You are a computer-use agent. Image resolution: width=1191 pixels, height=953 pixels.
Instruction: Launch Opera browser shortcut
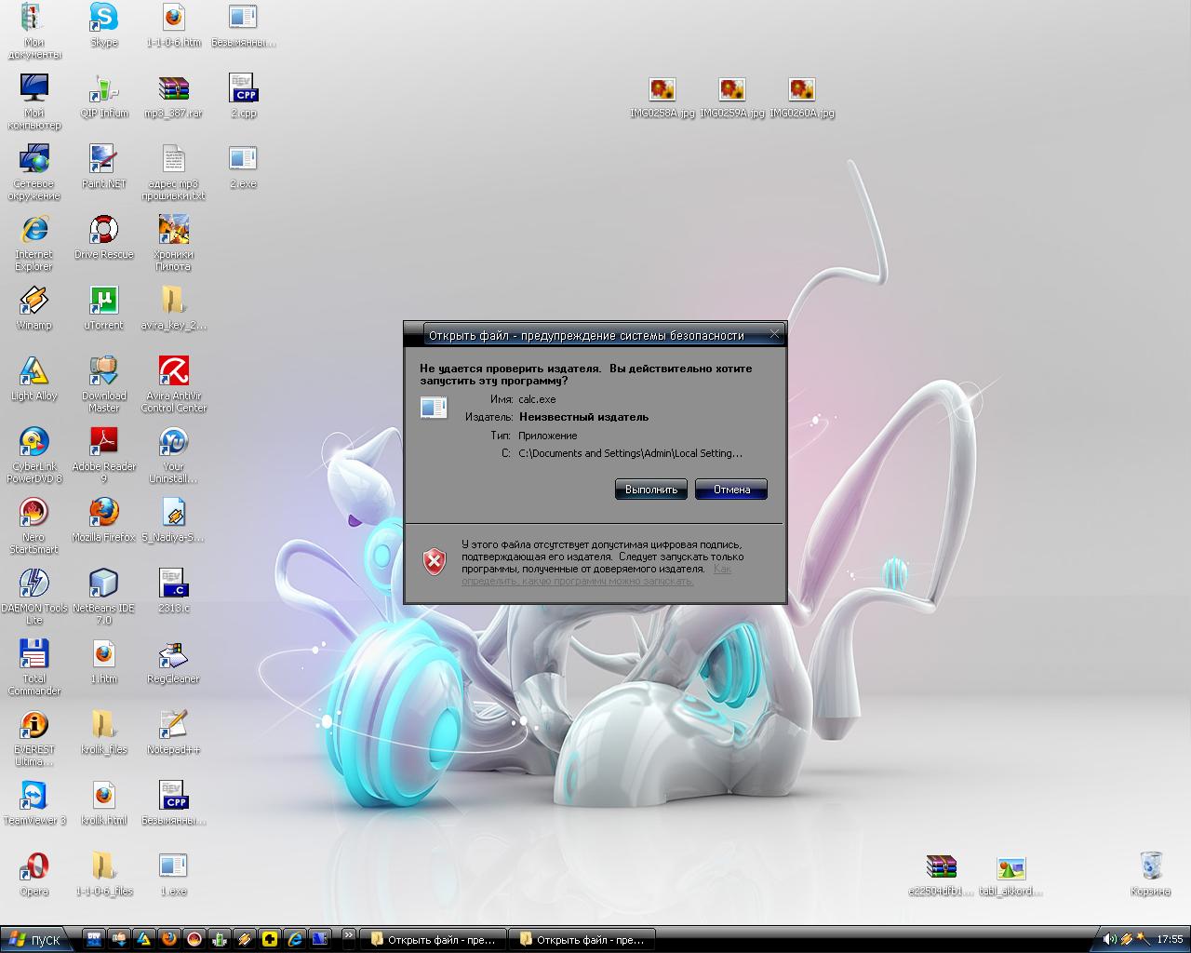click(33, 875)
